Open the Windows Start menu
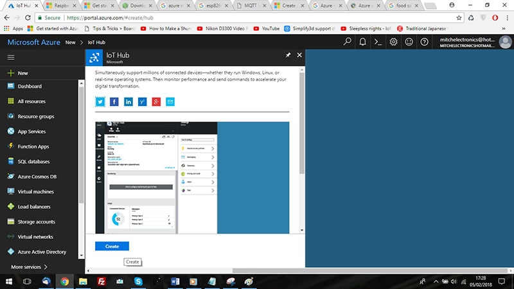Image resolution: width=514 pixels, height=289 pixels. [9, 281]
